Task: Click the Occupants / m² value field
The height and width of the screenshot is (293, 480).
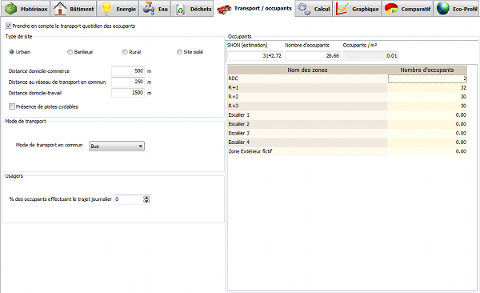Action: point(370,56)
